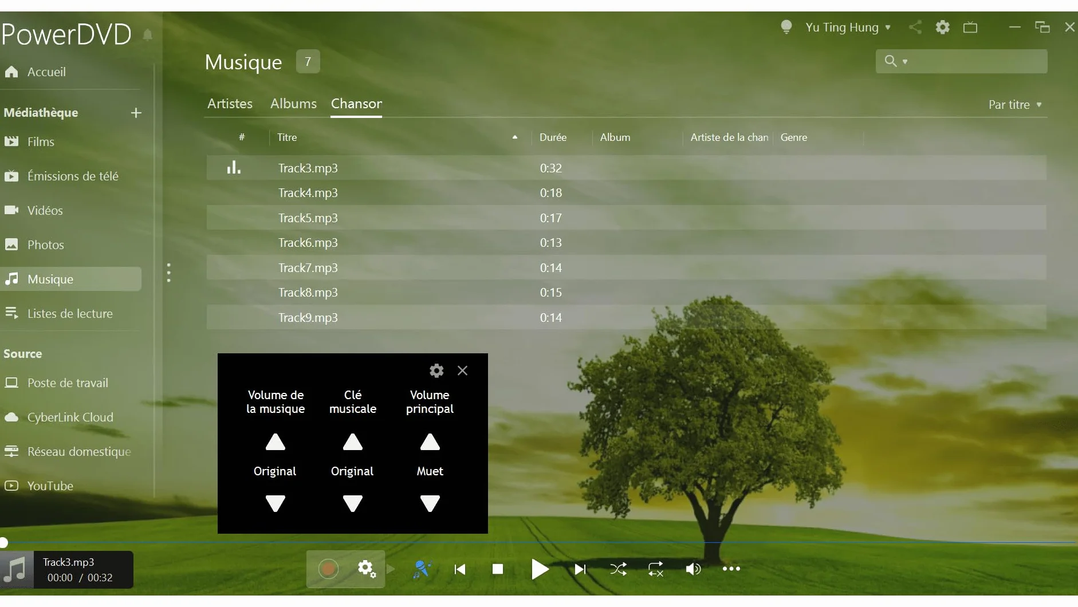Image resolution: width=1078 pixels, height=607 pixels.
Task: Click the stop playback button
Action: 498,569
